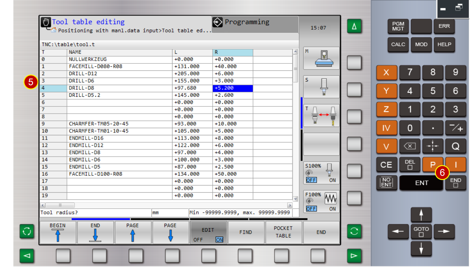Click the DEL key
This screenshot has width=474, height=267.
(x=410, y=165)
